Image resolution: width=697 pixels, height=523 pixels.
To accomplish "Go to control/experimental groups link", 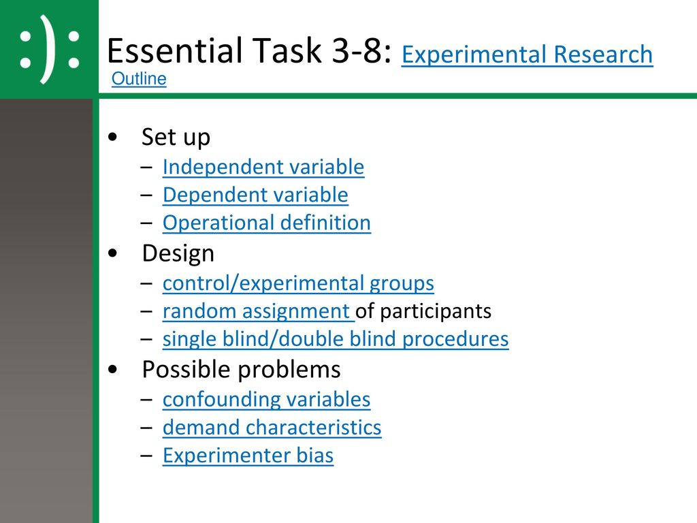I will click(298, 284).
